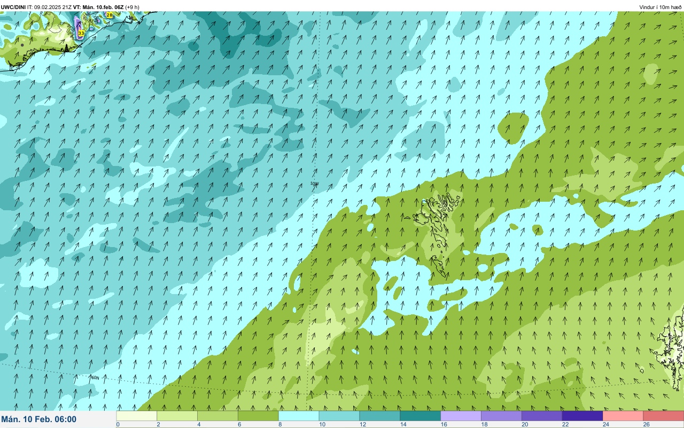Click the 0–2 pale yellow legend swatch
The width and height of the screenshot is (684, 428).
tap(137, 416)
